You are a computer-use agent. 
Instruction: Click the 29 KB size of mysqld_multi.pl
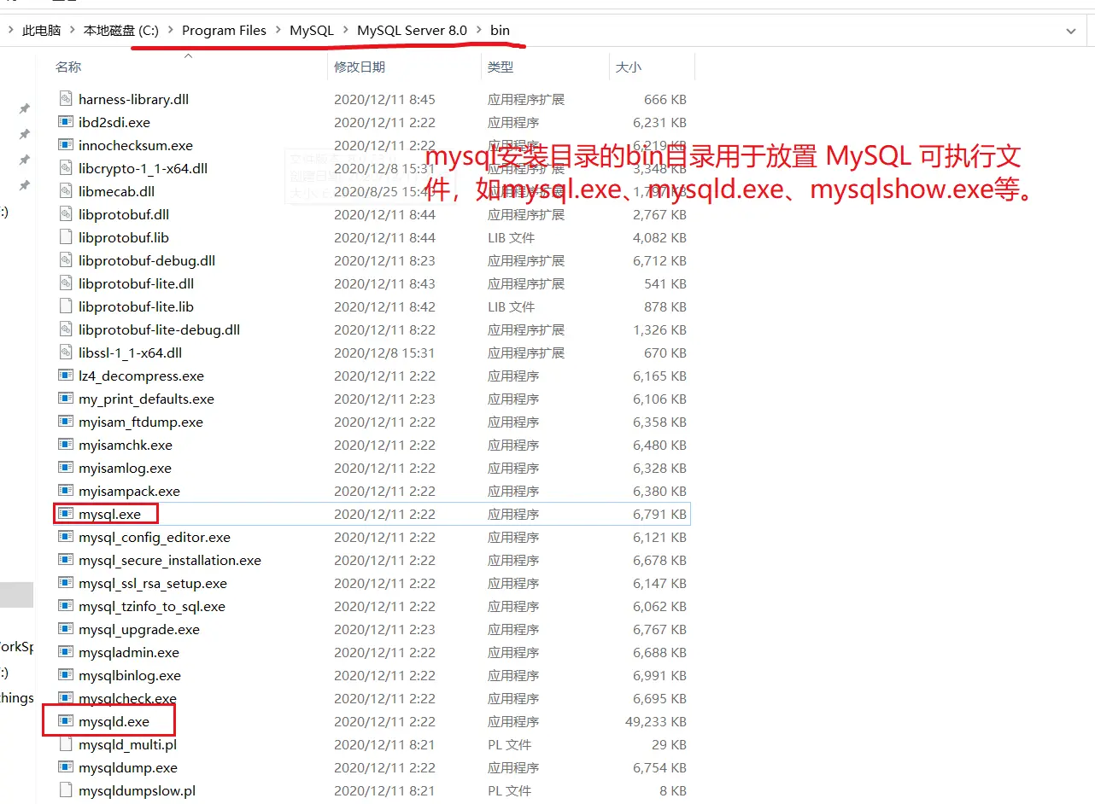coord(669,744)
